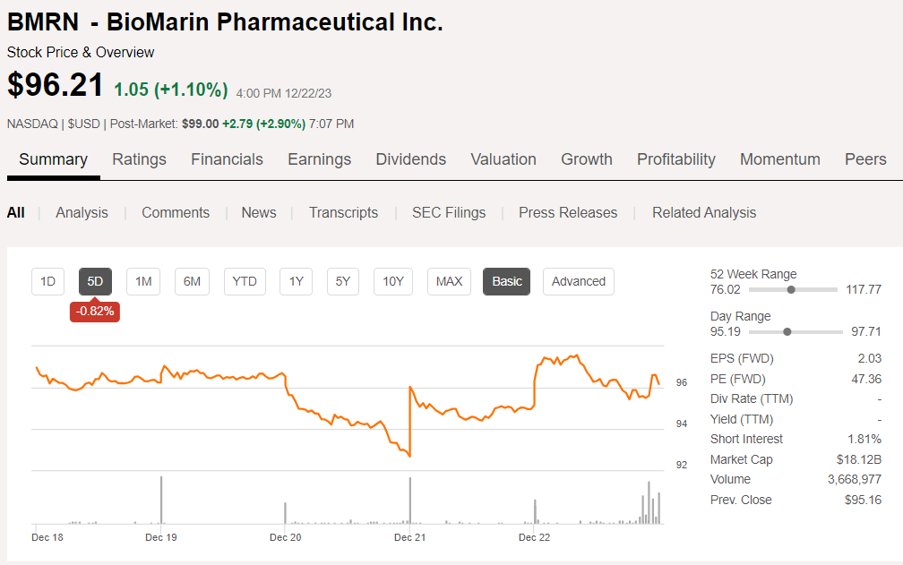The height and width of the screenshot is (565, 903).
Task: Switch to the Ratings tab
Action: [x=139, y=159]
